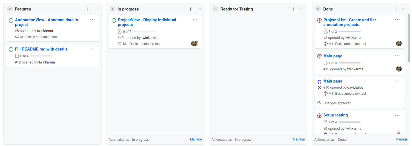Add a card to Done column
Viewport: 412px width, 146px height.
click(x=396, y=9)
